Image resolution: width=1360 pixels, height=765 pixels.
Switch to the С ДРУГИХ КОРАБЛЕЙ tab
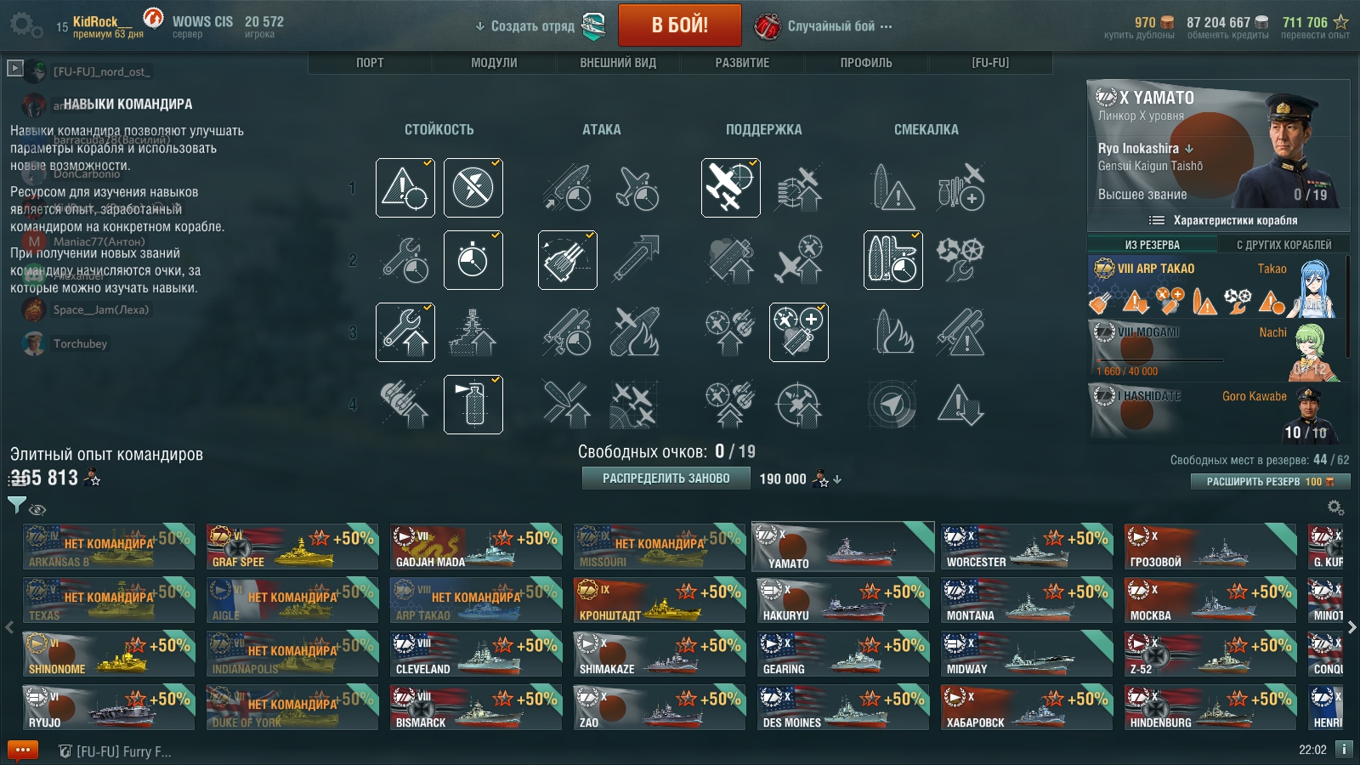[1283, 245]
